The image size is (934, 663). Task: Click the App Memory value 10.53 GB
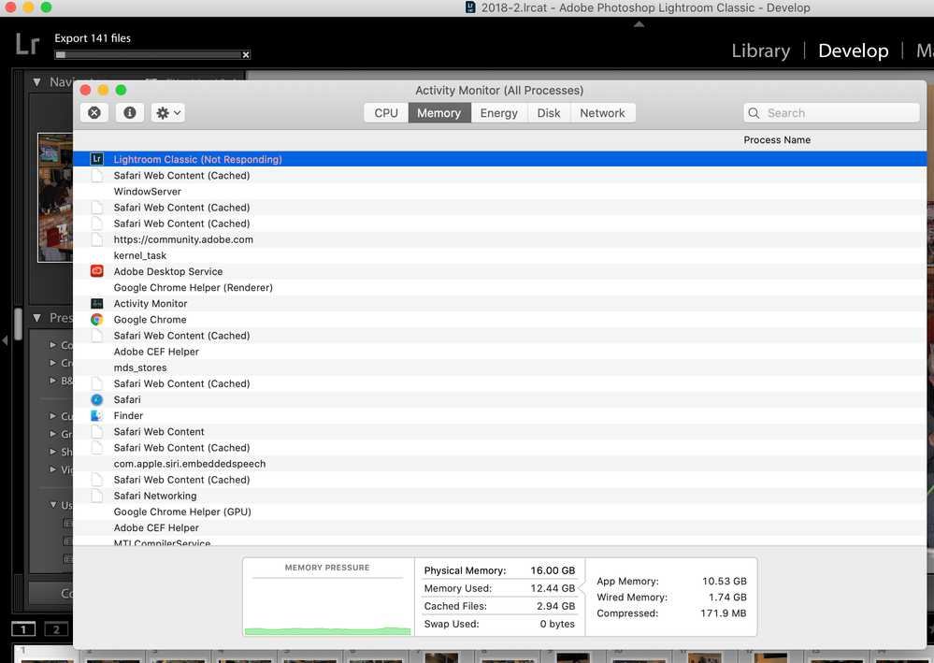(724, 582)
